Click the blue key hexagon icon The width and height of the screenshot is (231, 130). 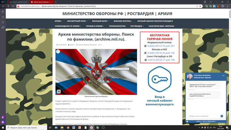point(160,79)
